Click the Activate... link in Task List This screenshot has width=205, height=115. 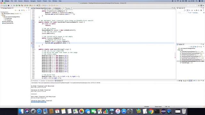tap(196, 13)
